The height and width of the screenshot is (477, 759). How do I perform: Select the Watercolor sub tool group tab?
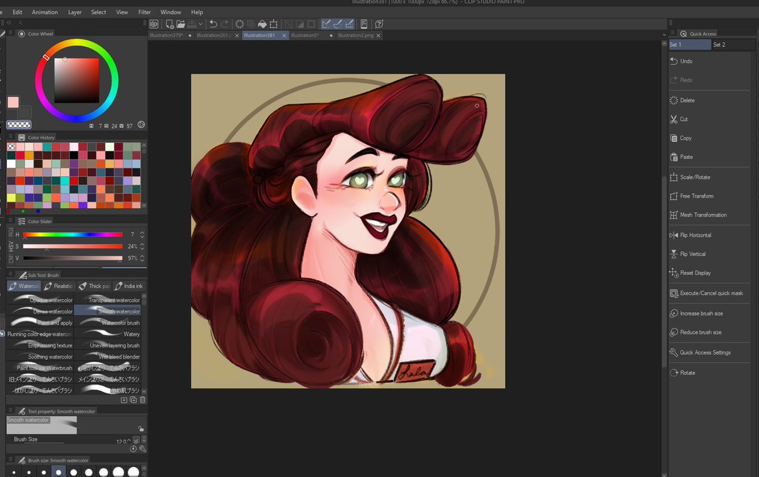tap(23, 286)
